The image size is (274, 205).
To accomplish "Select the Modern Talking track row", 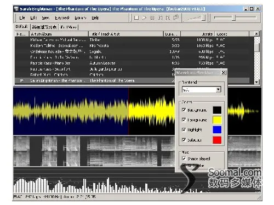I will 134,45.
